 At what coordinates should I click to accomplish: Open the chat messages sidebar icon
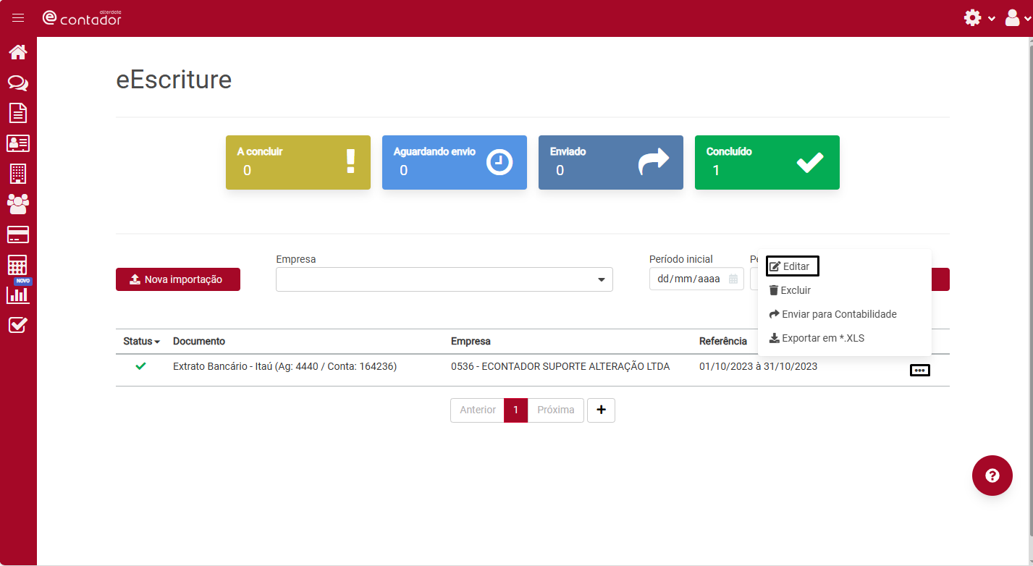click(18, 83)
